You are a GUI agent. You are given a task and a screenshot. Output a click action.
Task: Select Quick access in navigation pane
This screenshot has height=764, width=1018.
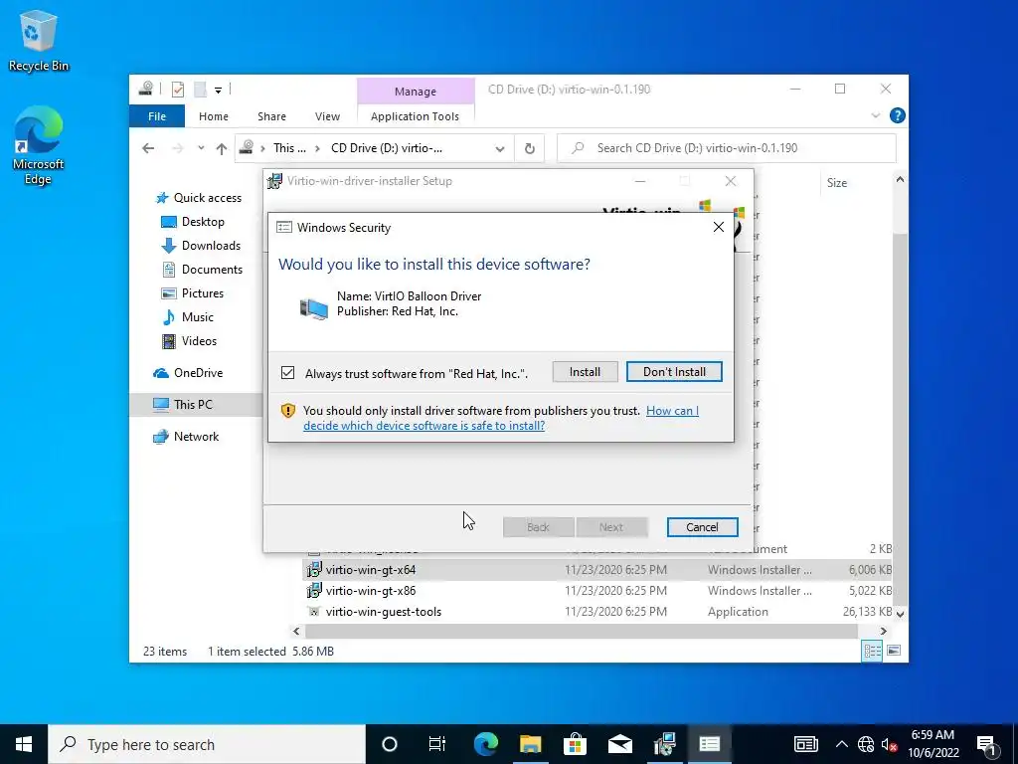(x=199, y=198)
